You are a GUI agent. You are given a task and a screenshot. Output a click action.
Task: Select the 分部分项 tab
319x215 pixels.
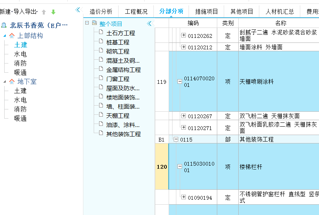(171, 11)
